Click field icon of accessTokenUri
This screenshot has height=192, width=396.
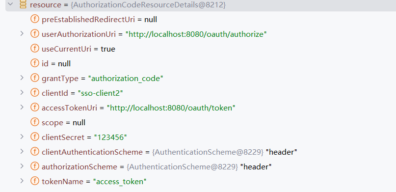[35, 107]
